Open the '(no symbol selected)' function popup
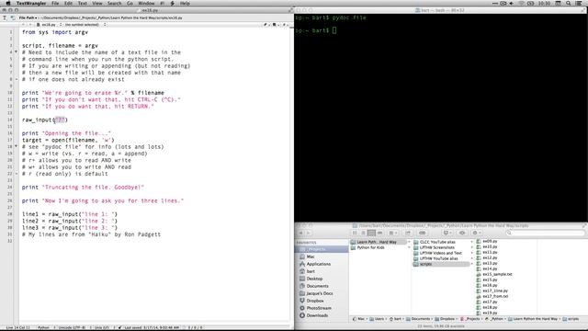Viewport: 588px width, 331px height. pyautogui.click(x=85, y=25)
